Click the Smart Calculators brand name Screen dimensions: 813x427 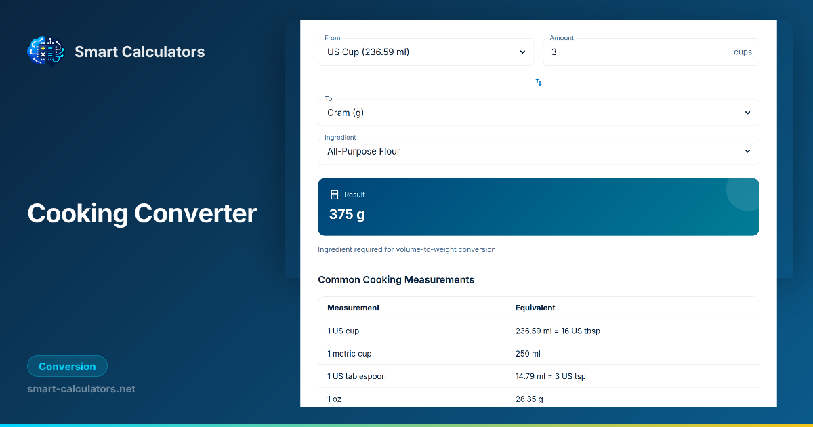pos(140,52)
